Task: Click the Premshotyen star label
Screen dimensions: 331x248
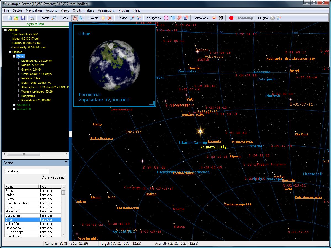Action: pos(242,142)
